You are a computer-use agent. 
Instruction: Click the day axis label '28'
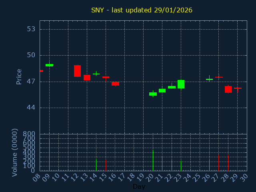pos(225,178)
